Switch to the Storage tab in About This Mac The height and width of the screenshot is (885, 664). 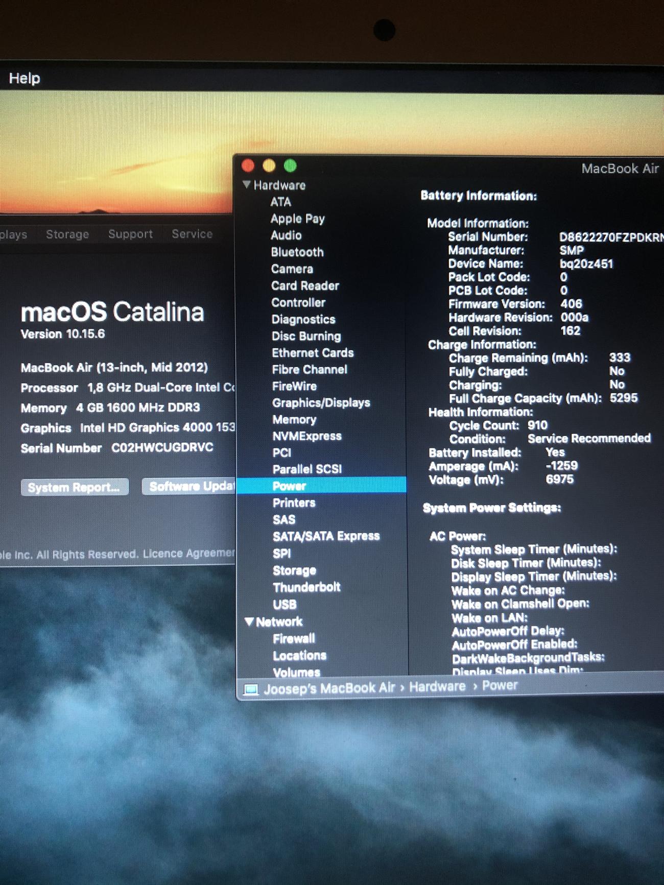click(67, 234)
